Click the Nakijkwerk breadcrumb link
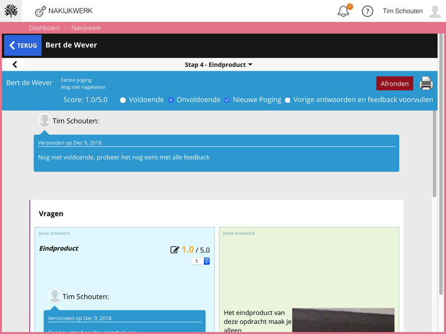The height and width of the screenshot is (334, 446). coord(86,28)
